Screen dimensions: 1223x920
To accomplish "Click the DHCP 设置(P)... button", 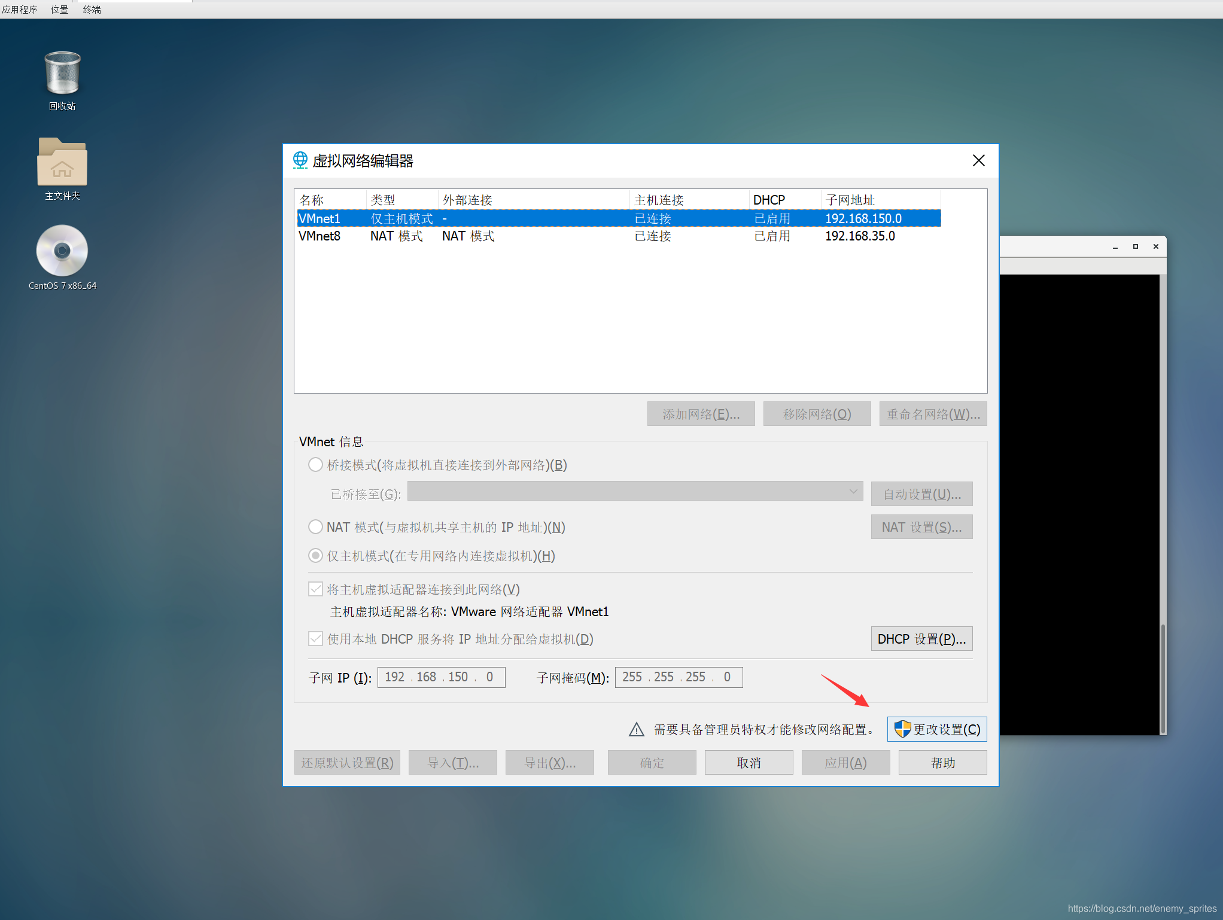I will tap(921, 639).
